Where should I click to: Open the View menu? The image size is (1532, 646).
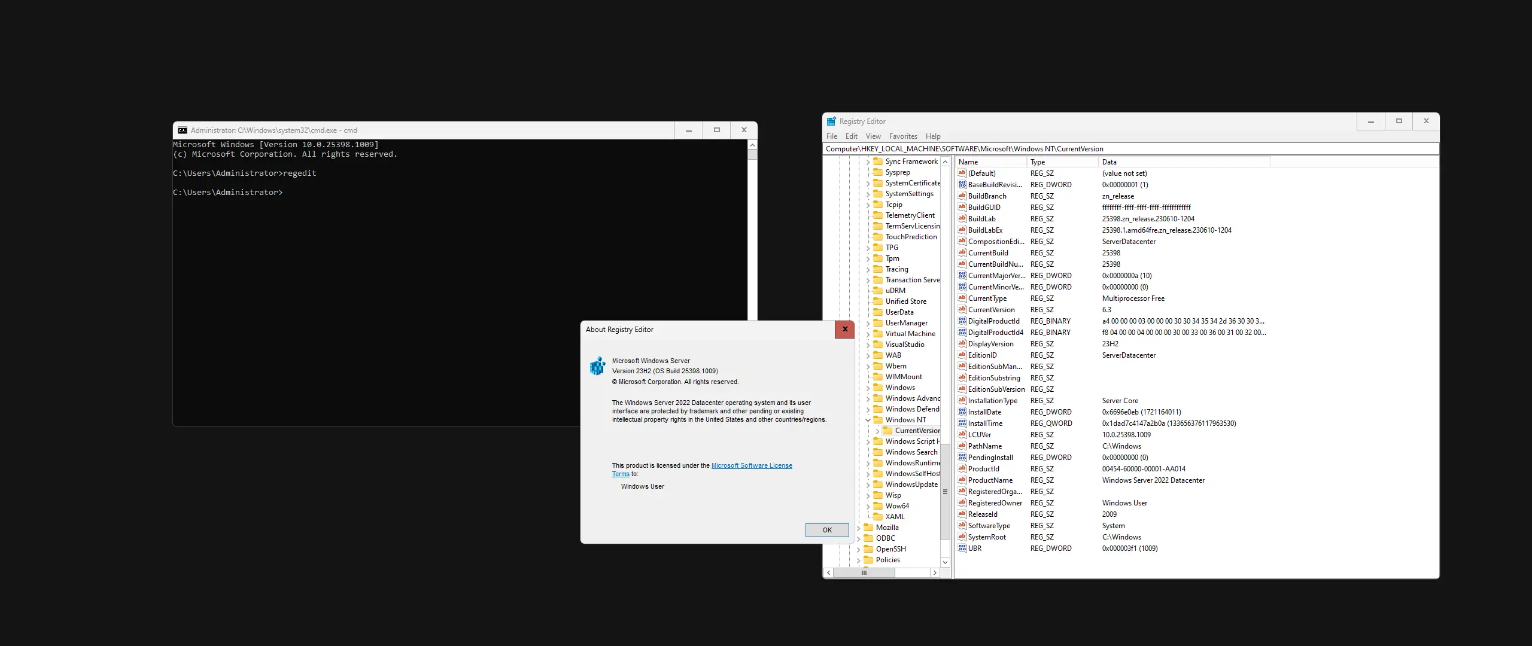(x=873, y=136)
